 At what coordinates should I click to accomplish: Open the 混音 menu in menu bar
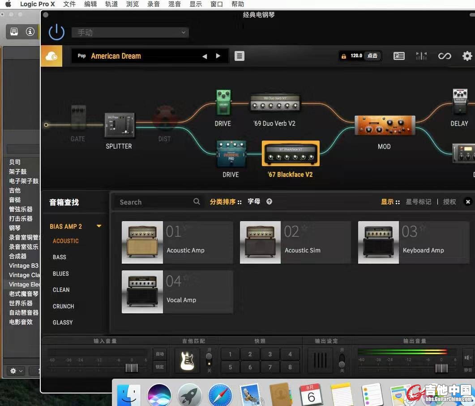pyautogui.click(x=174, y=4)
